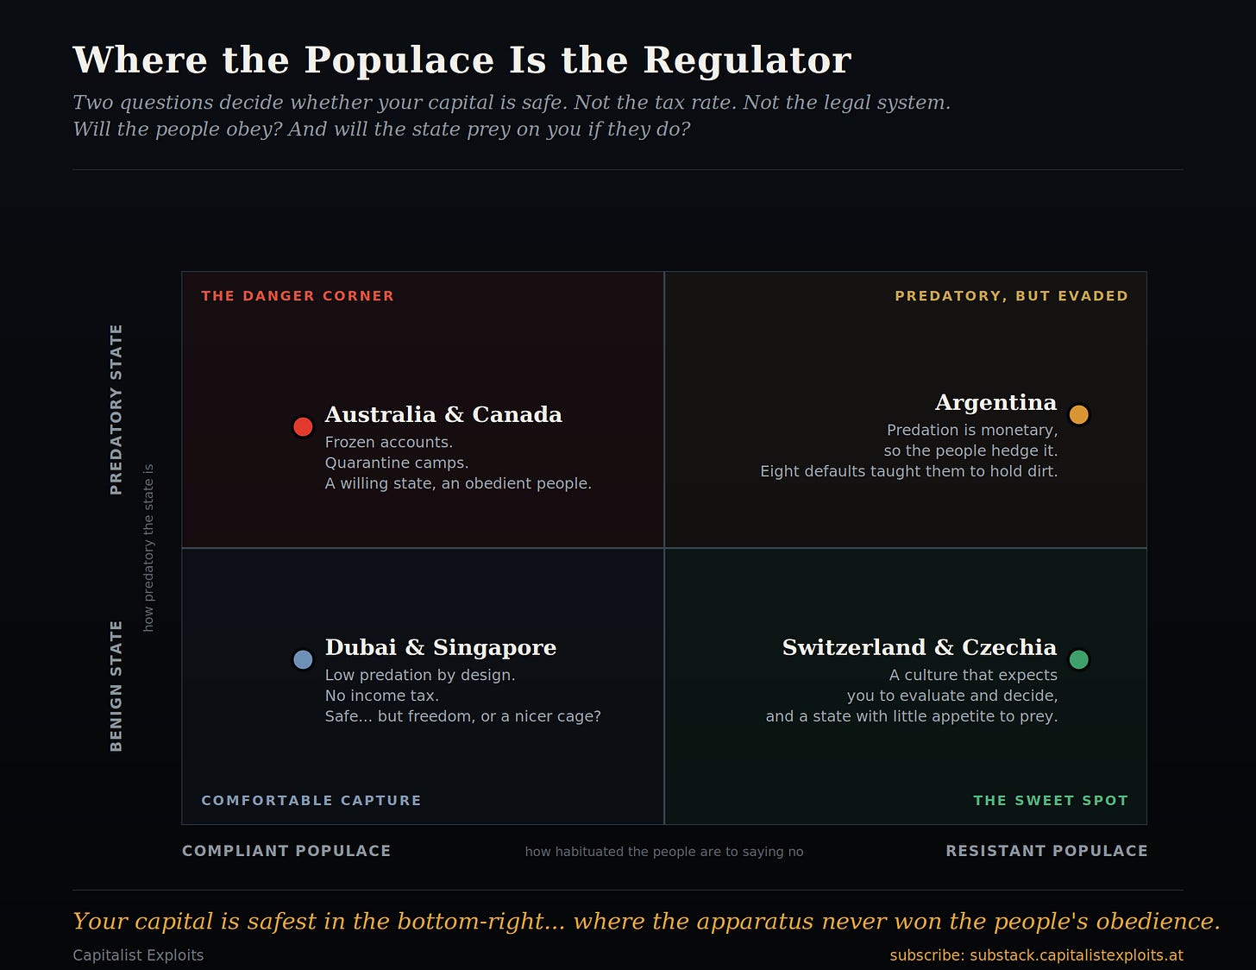Viewport: 1256px width, 970px height.
Task: Click subtitle line starting 'Two questions decide'
Action: pyautogui.click(x=512, y=103)
